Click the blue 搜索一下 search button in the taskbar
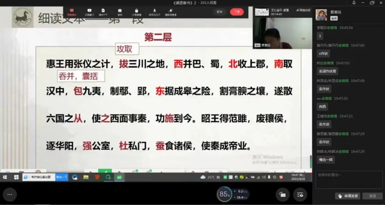 [62, 177]
